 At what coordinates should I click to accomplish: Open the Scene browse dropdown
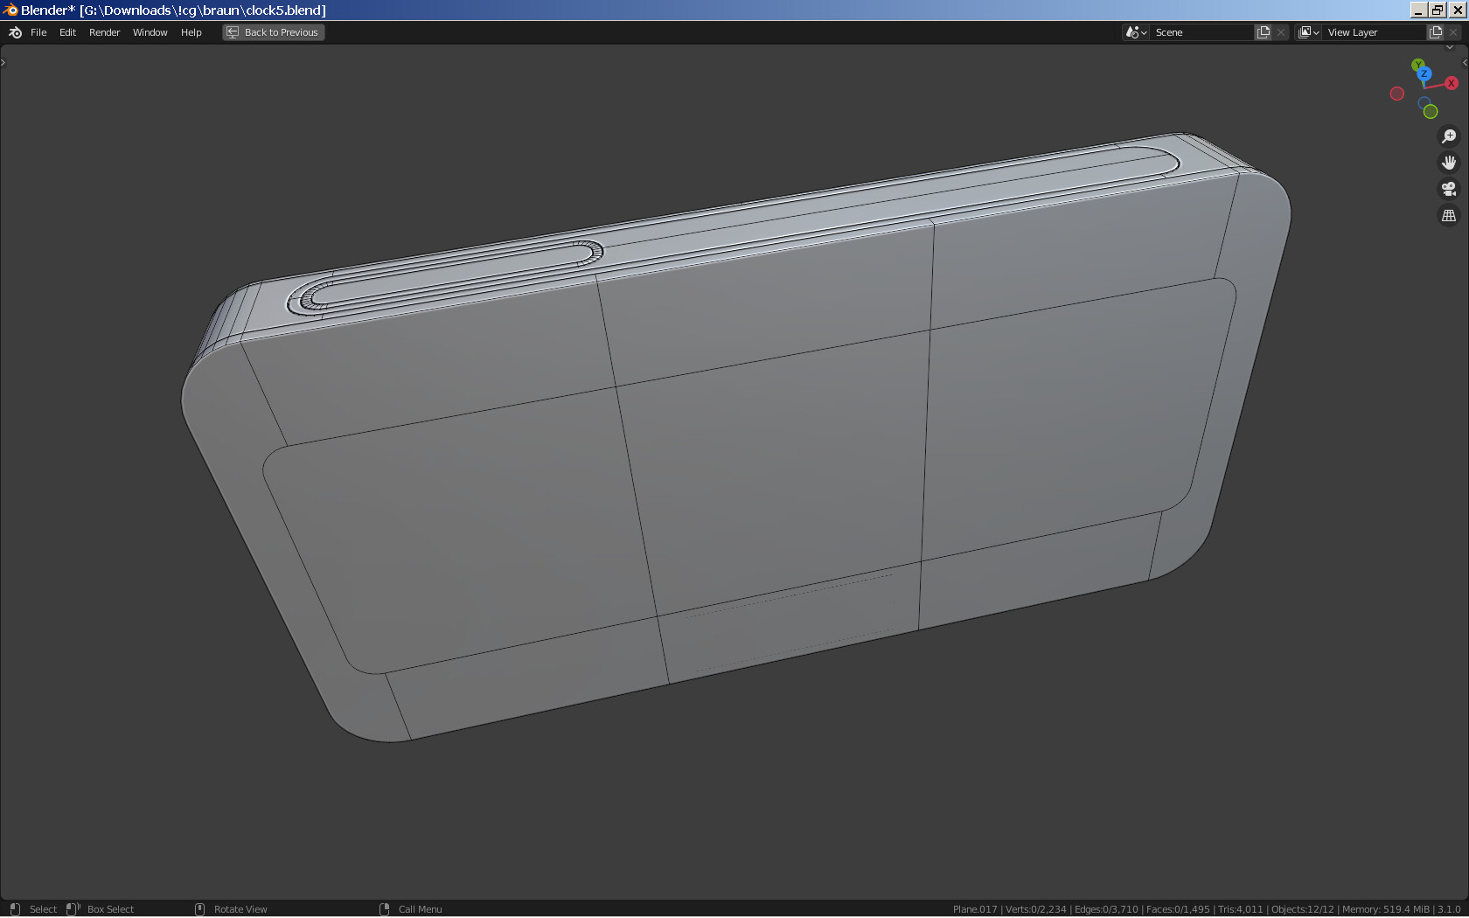tap(1136, 32)
